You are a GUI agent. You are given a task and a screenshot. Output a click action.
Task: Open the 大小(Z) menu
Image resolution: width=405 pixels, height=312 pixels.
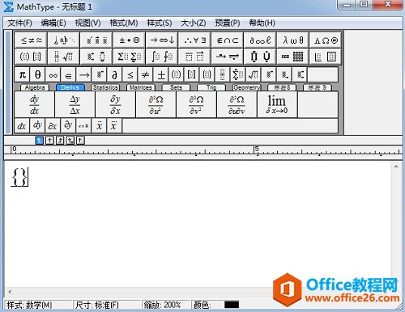(x=194, y=23)
